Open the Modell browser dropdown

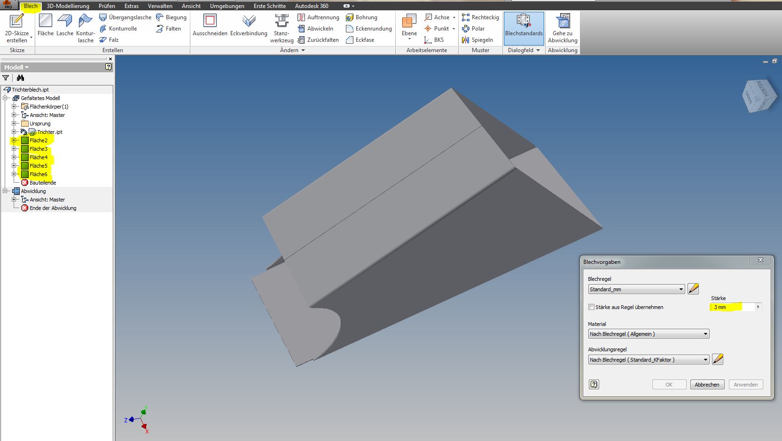click(16, 67)
